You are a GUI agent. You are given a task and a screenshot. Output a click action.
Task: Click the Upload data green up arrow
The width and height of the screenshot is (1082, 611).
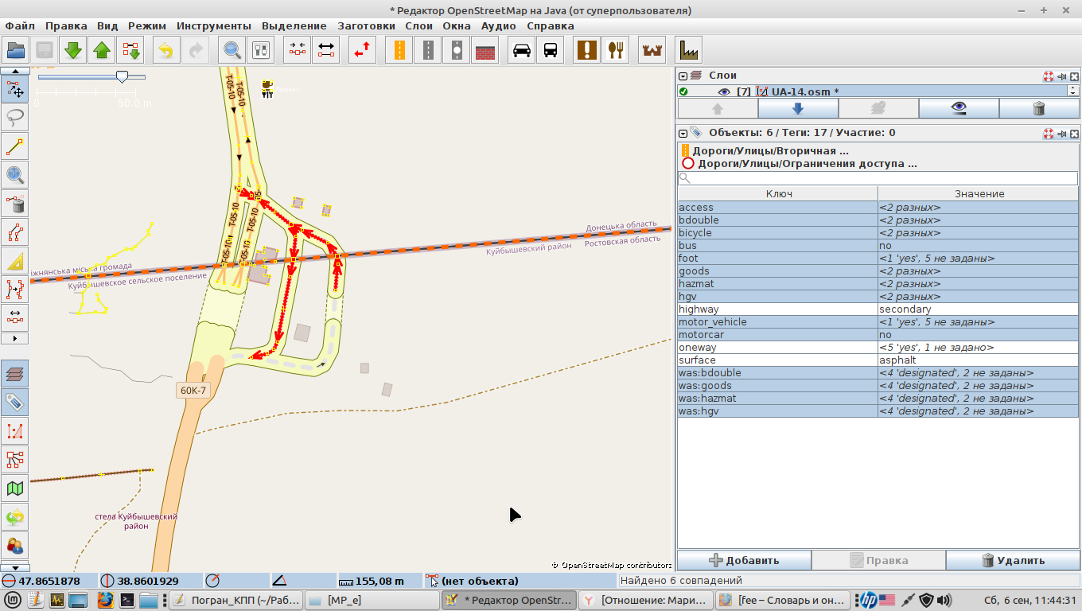tap(102, 50)
